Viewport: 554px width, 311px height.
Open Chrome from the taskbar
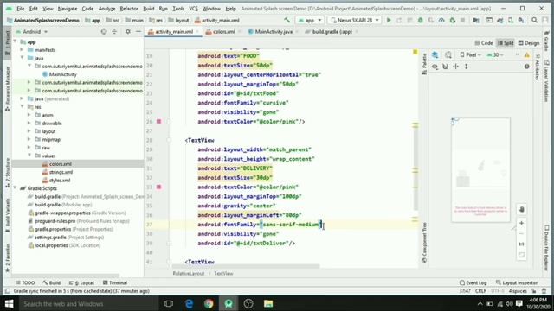(x=209, y=303)
